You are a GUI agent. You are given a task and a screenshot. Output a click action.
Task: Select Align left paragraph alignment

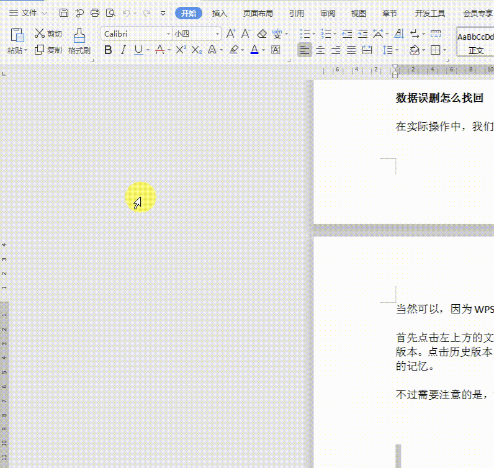click(x=305, y=50)
